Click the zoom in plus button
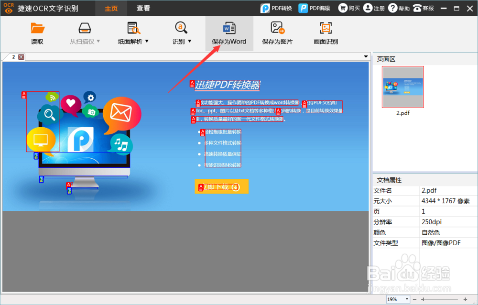 [x=465, y=300]
